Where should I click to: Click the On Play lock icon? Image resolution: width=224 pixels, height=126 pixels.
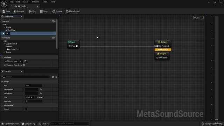tap(6, 30)
